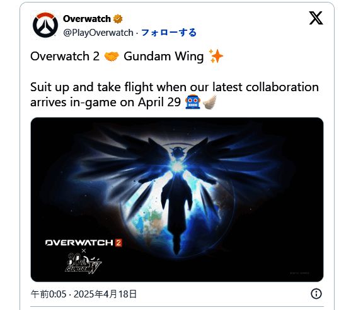Click the Overwatch 2 logo in the image
This screenshot has width=351, height=310.
pyautogui.click(x=84, y=243)
